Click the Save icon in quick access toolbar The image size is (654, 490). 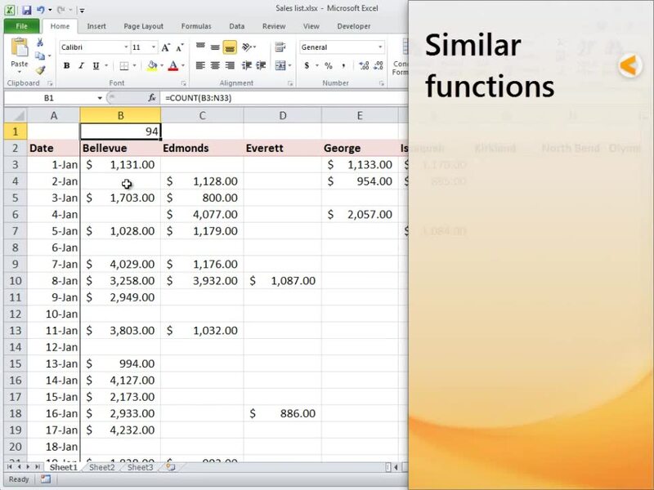27,10
